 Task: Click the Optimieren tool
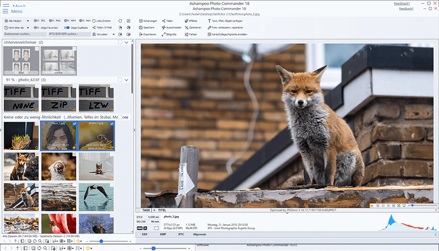pyautogui.click(x=193, y=27)
